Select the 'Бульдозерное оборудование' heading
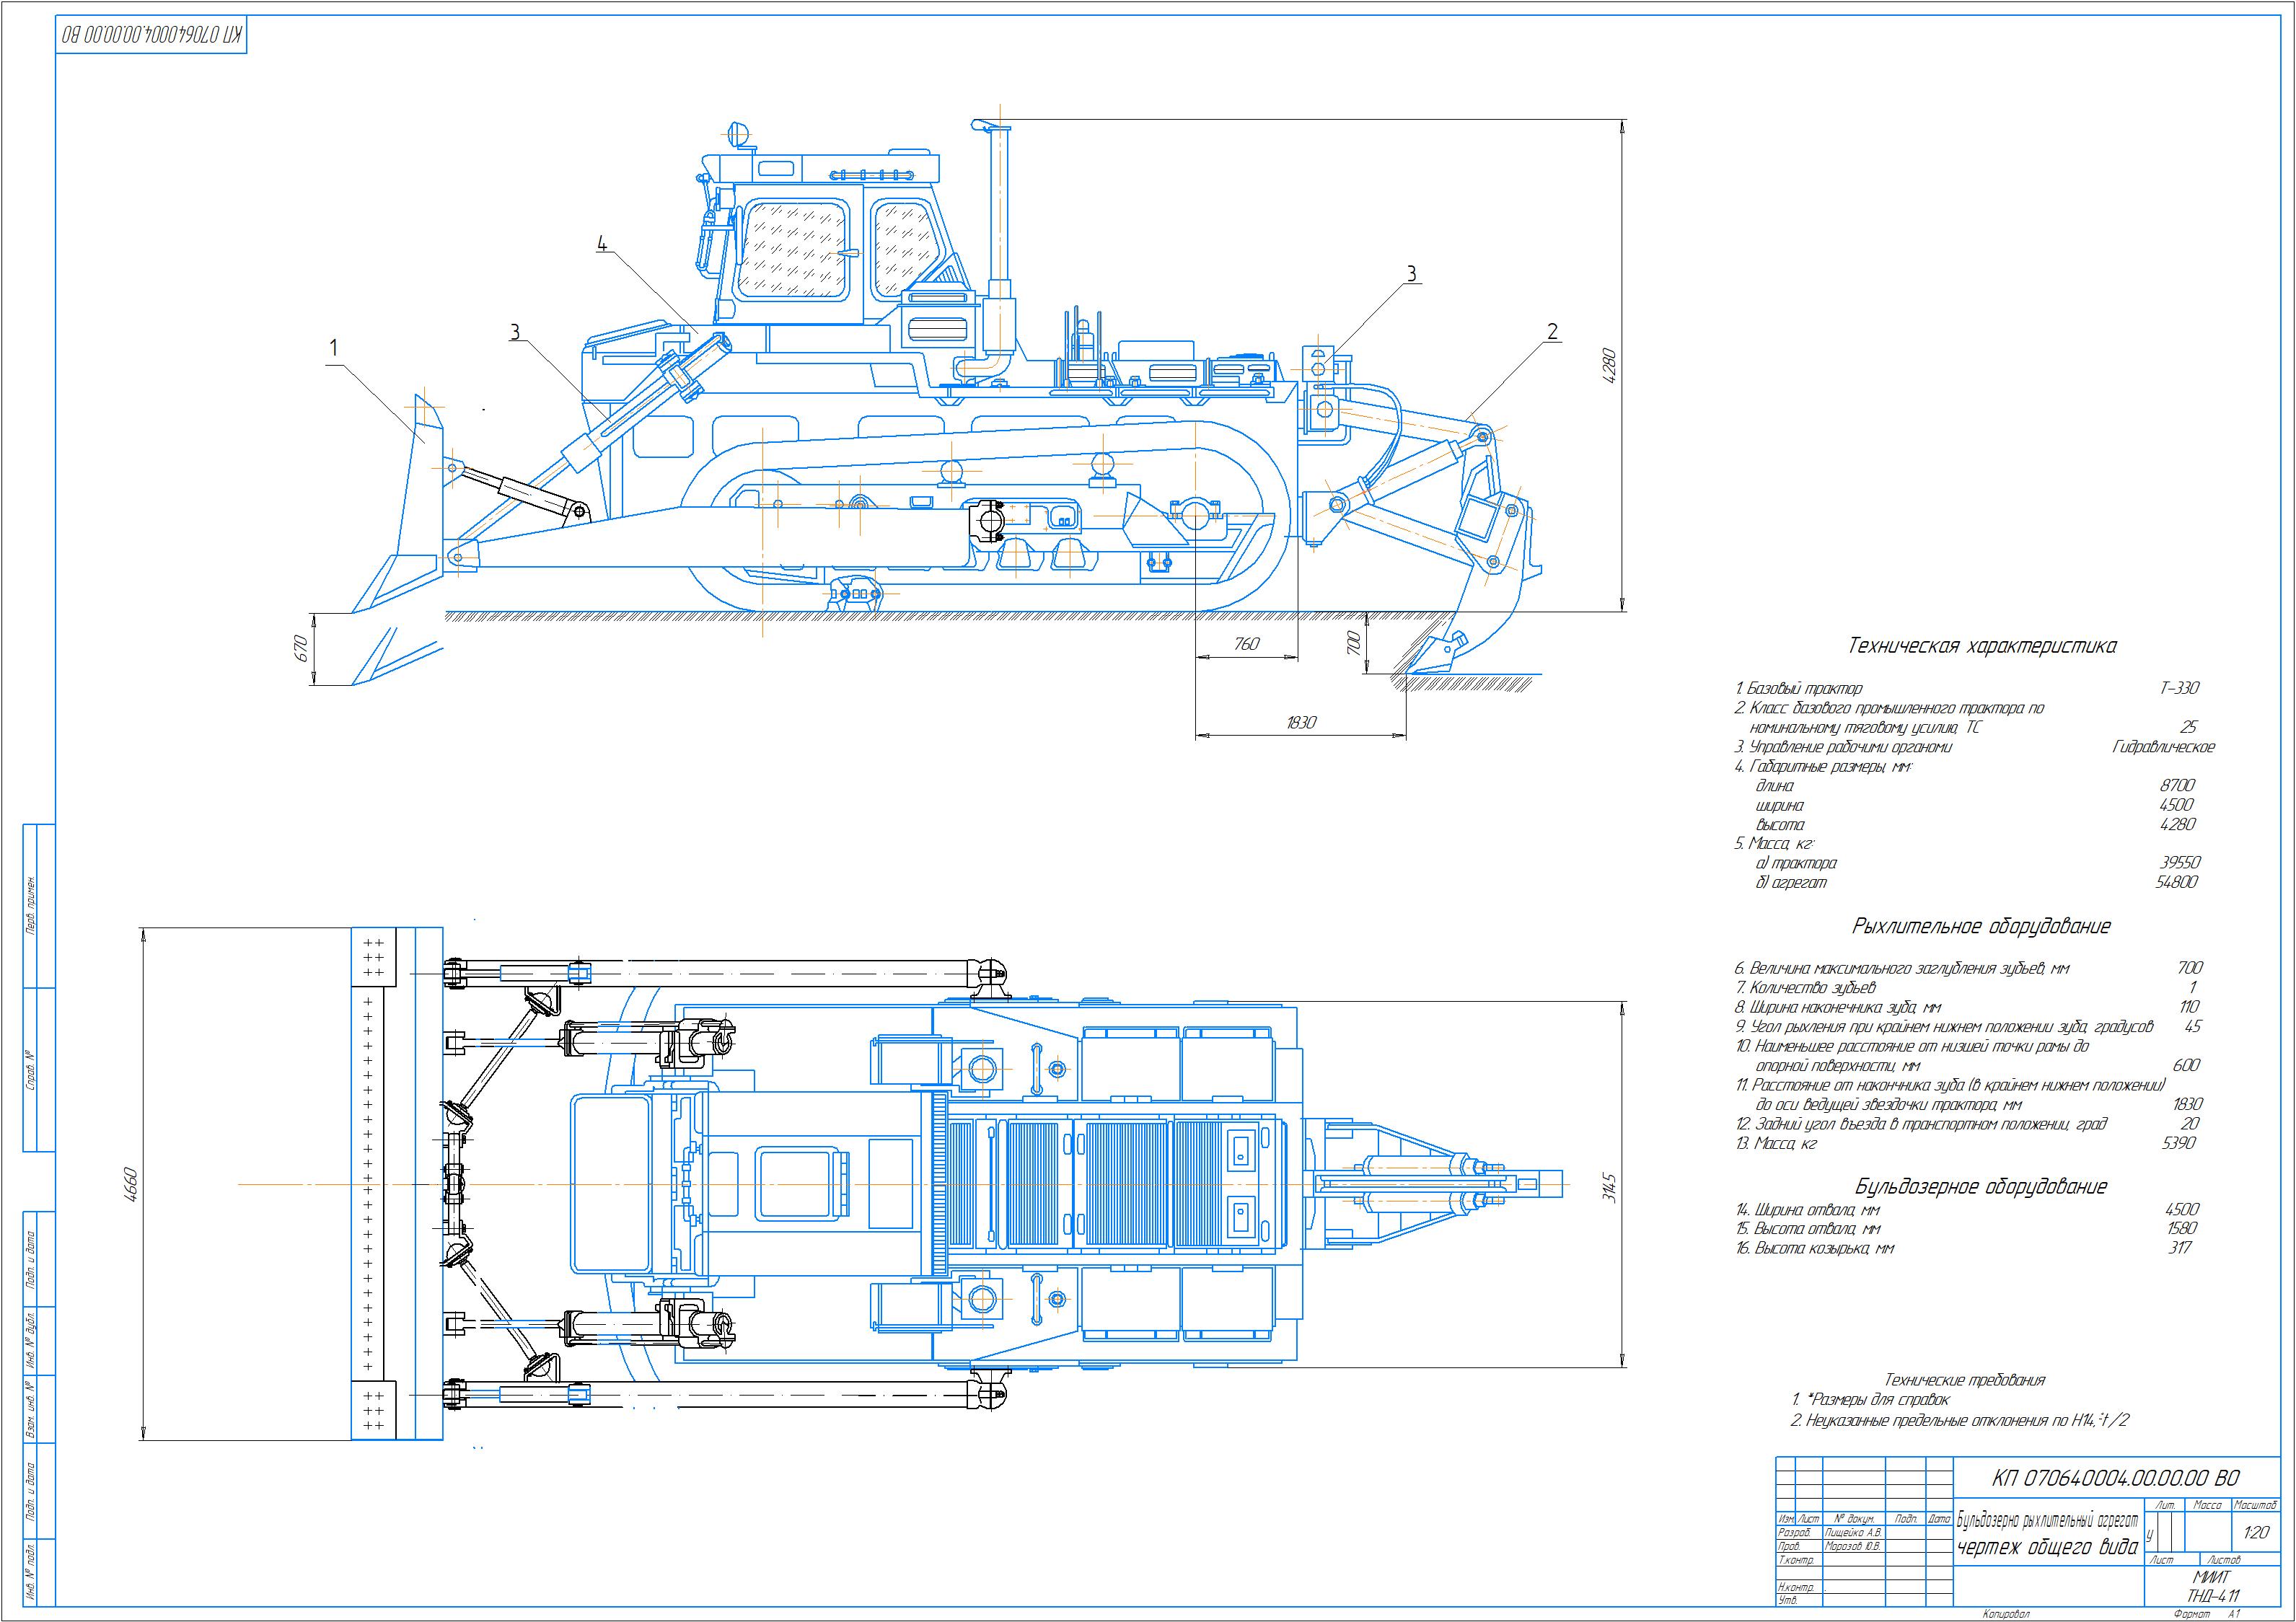The height and width of the screenshot is (1622, 2296). (1981, 1187)
